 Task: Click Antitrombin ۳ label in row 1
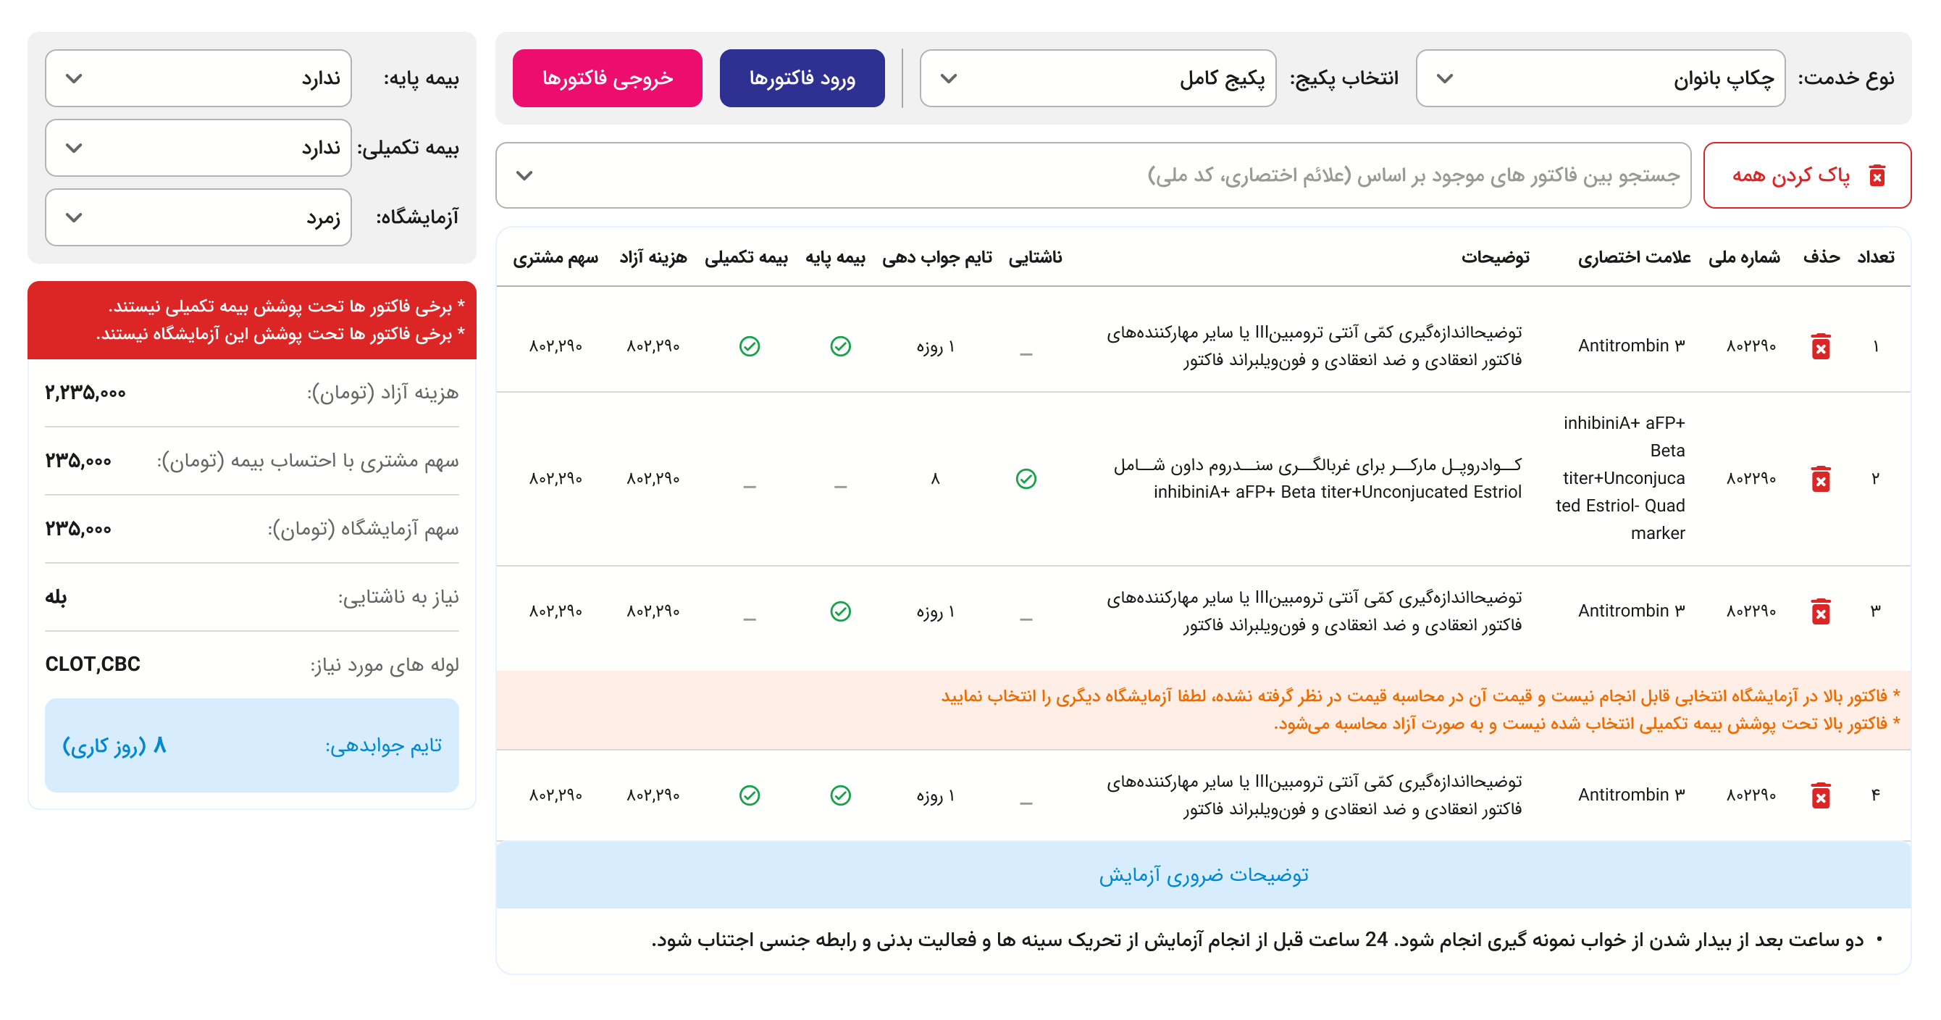click(1631, 346)
